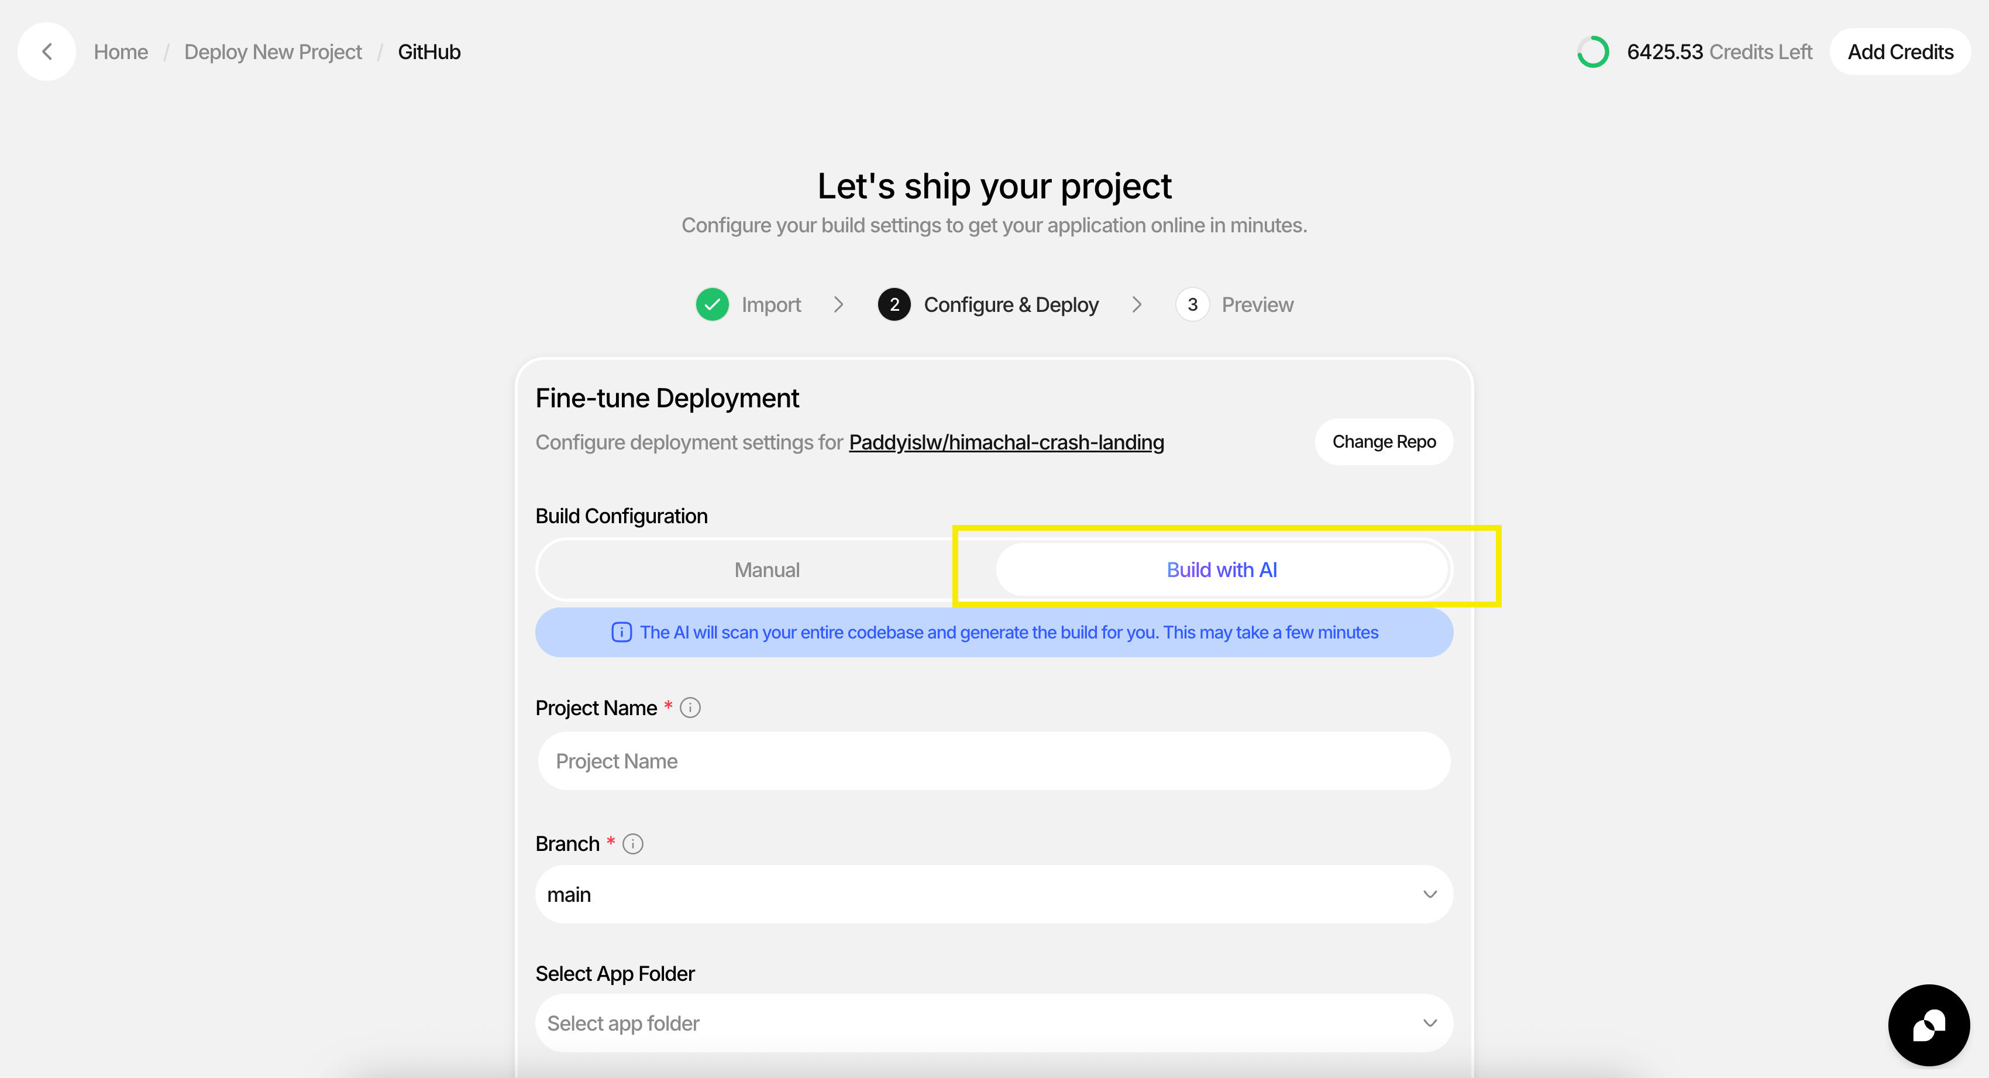
Task: Click the Configure & Deploy step number 2
Action: pos(894,304)
